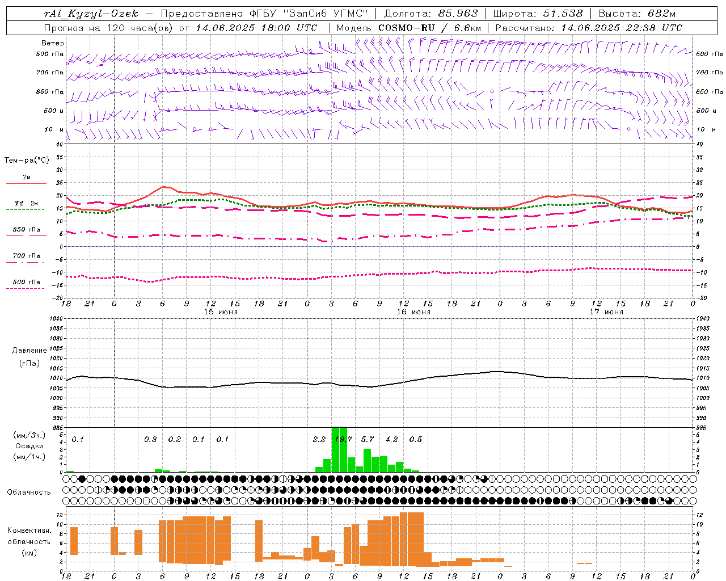
Task: Click the Td 2м dew point legend entry
Action: coord(27,203)
